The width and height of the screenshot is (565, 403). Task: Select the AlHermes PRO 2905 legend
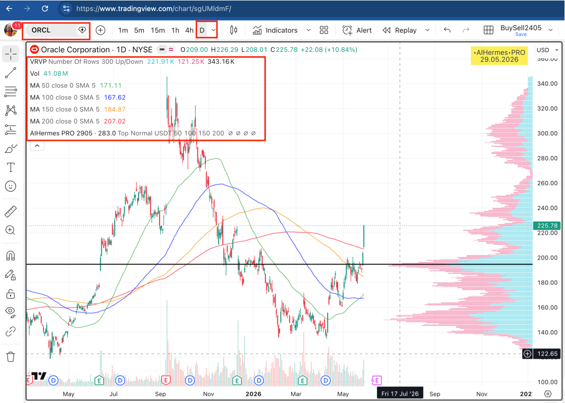(143, 133)
